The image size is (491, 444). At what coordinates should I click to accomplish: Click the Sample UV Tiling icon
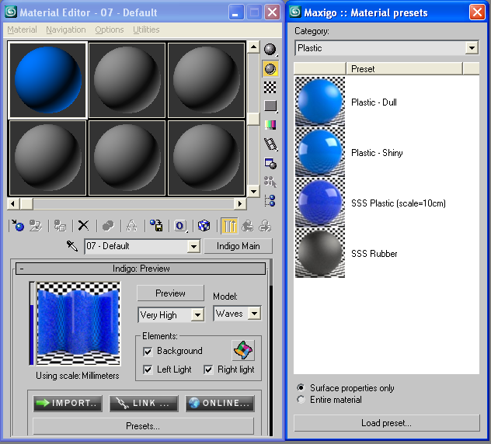[270, 106]
